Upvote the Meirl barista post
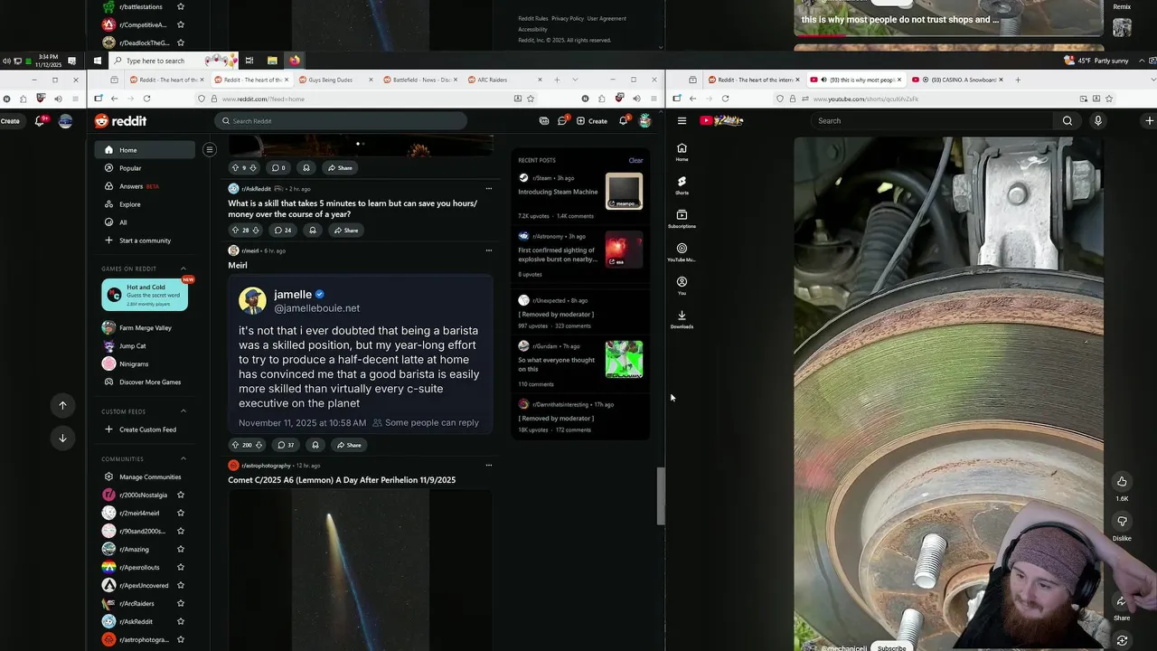1157x651 pixels. 235,445
